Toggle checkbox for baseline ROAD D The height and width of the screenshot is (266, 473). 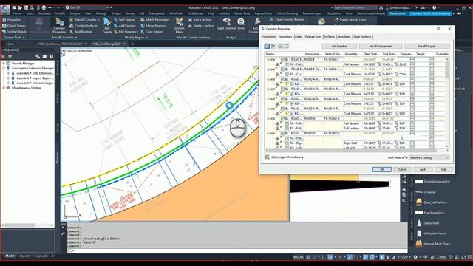point(282,133)
